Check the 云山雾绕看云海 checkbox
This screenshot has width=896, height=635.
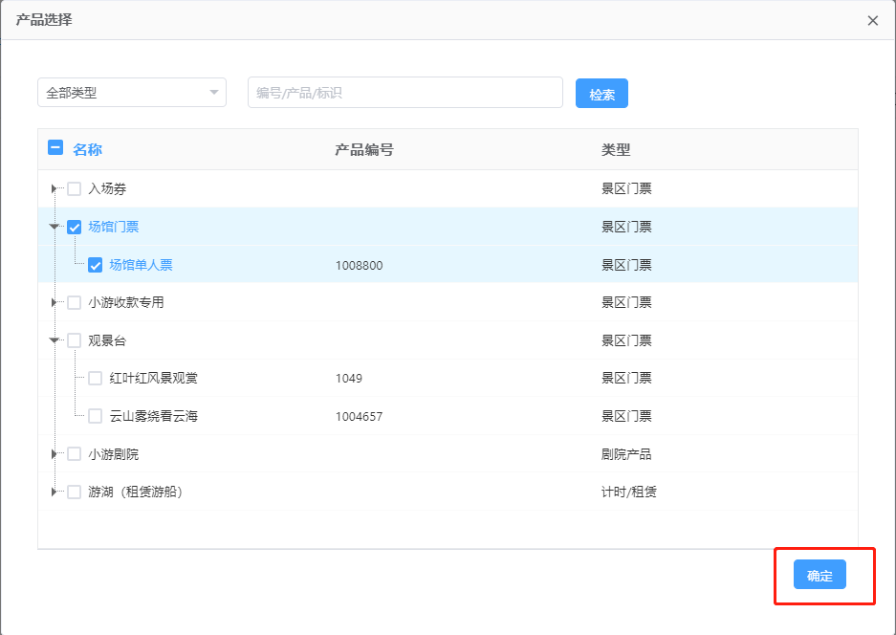[96, 416]
